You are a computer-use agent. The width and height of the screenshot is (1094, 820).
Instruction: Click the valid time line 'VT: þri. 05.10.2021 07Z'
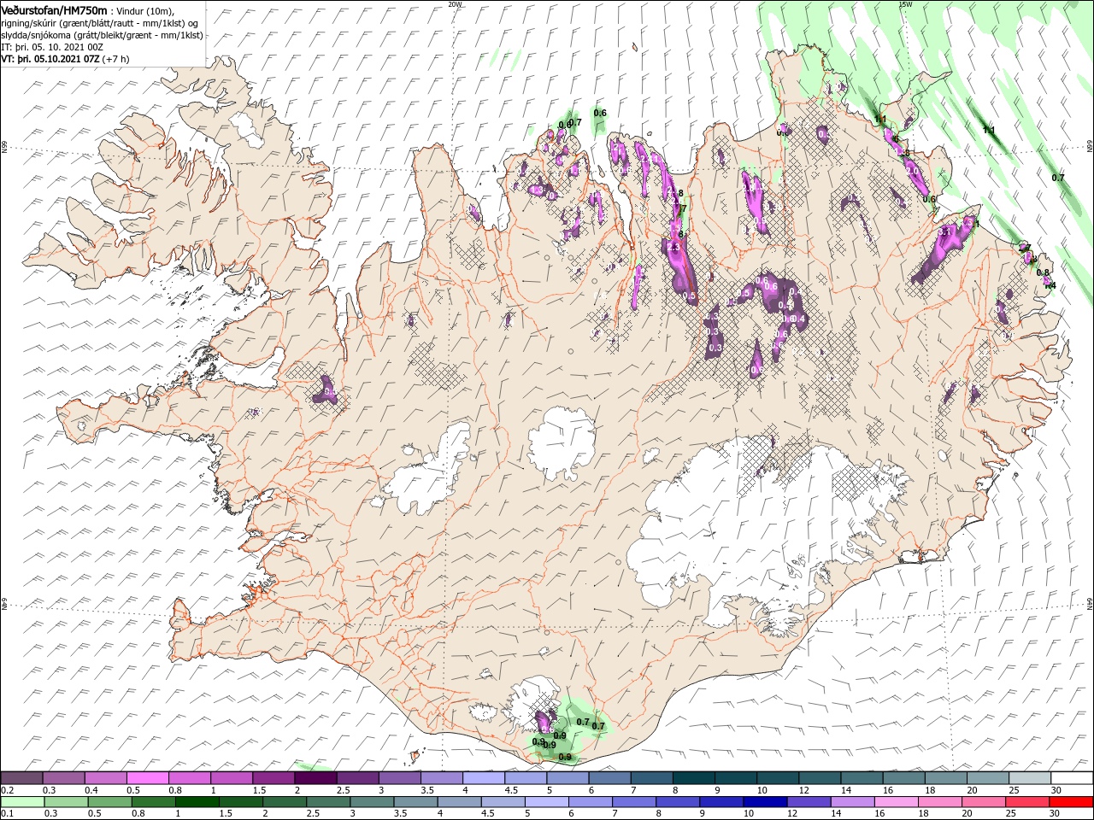point(50,59)
